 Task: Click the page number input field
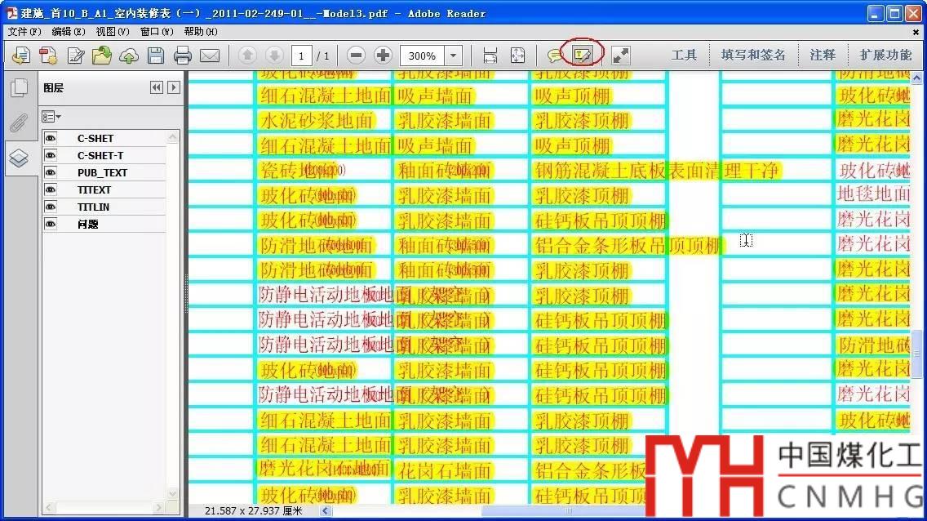coord(302,56)
